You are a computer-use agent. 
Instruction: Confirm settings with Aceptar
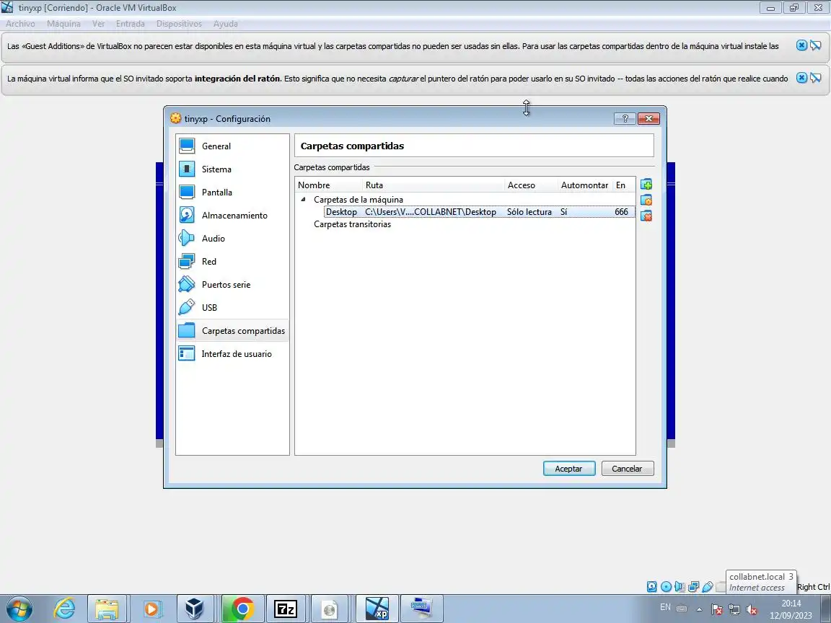[x=568, y=468]
